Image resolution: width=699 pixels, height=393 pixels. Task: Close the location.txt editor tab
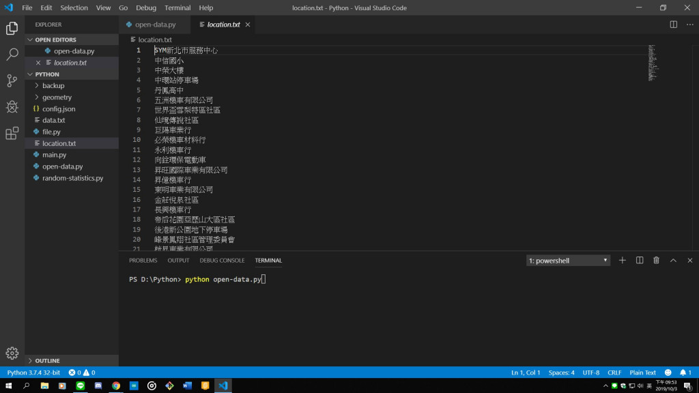(x=247, y=25)
